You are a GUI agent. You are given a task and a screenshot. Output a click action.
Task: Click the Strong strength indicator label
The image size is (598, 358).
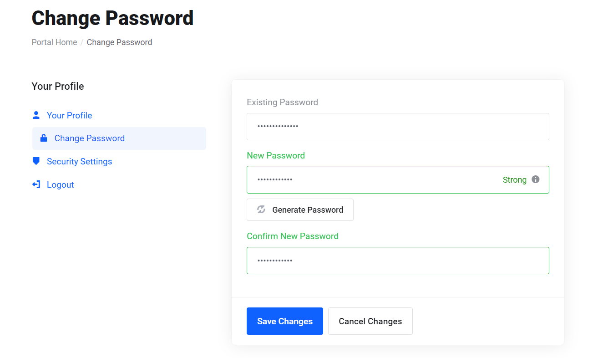[514, 180]
